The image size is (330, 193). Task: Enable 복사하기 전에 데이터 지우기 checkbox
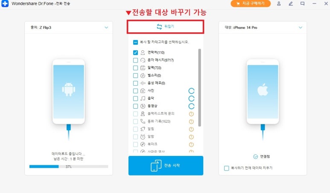point(226,168)
